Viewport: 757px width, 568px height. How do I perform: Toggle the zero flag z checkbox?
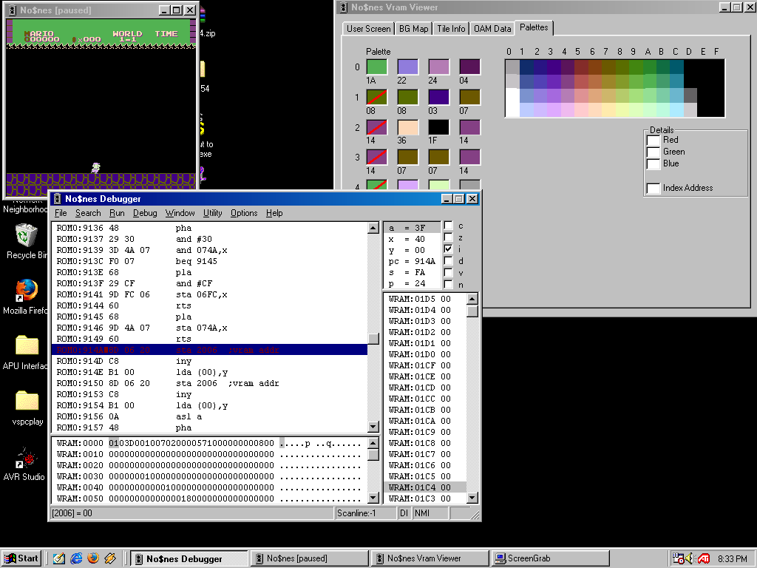click(449, 237)
